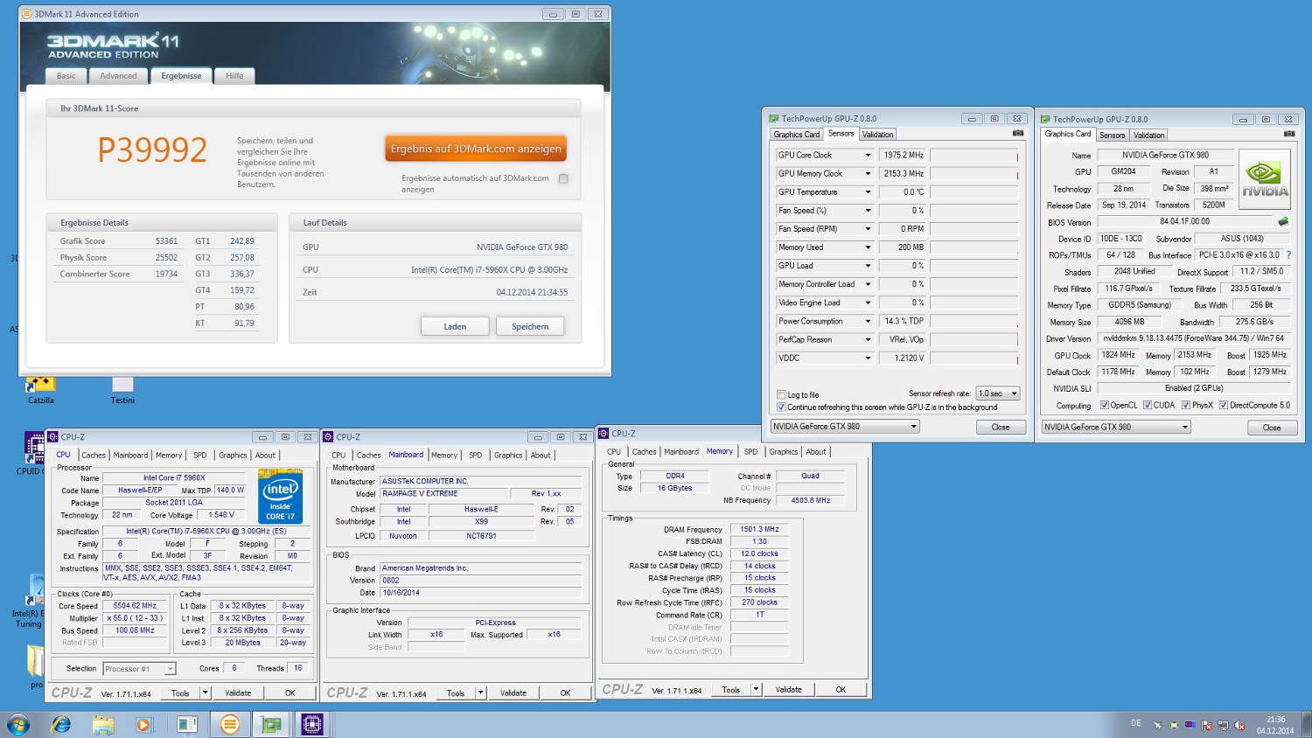
Task: Toggle the DirectCompute 5.0 checkbox
Action: [1224, 405]
